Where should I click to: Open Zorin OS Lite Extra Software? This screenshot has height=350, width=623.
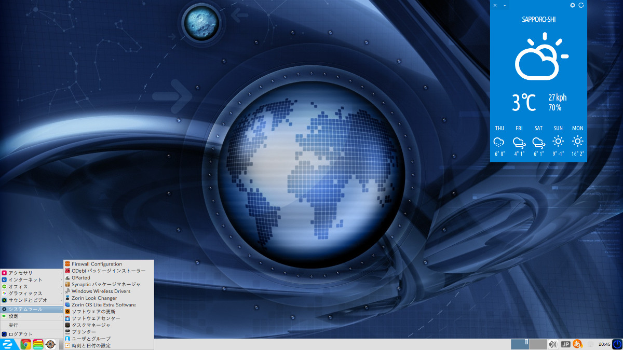pyautogui.click(x=109, y=304)
